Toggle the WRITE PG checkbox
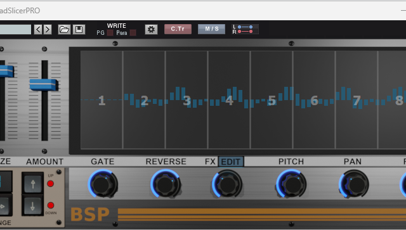Viewport: 406px width, 230px height. click(x=110, y=33)
